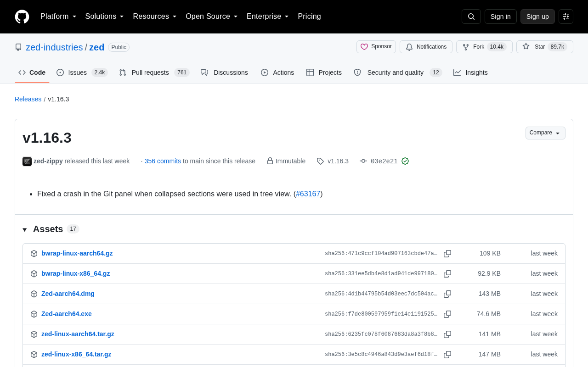Download bwrap-linux-x86_64.gz
The height and width of the screenshot is (367, 588).
coord(75,273)
